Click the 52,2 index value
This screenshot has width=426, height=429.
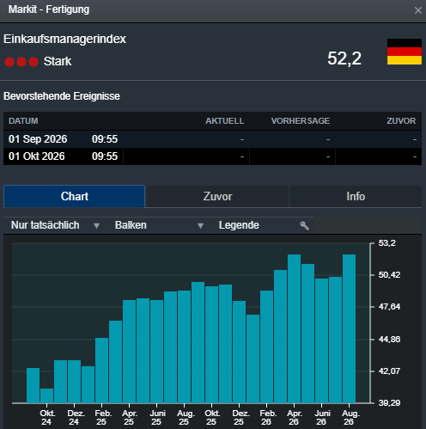344,58
